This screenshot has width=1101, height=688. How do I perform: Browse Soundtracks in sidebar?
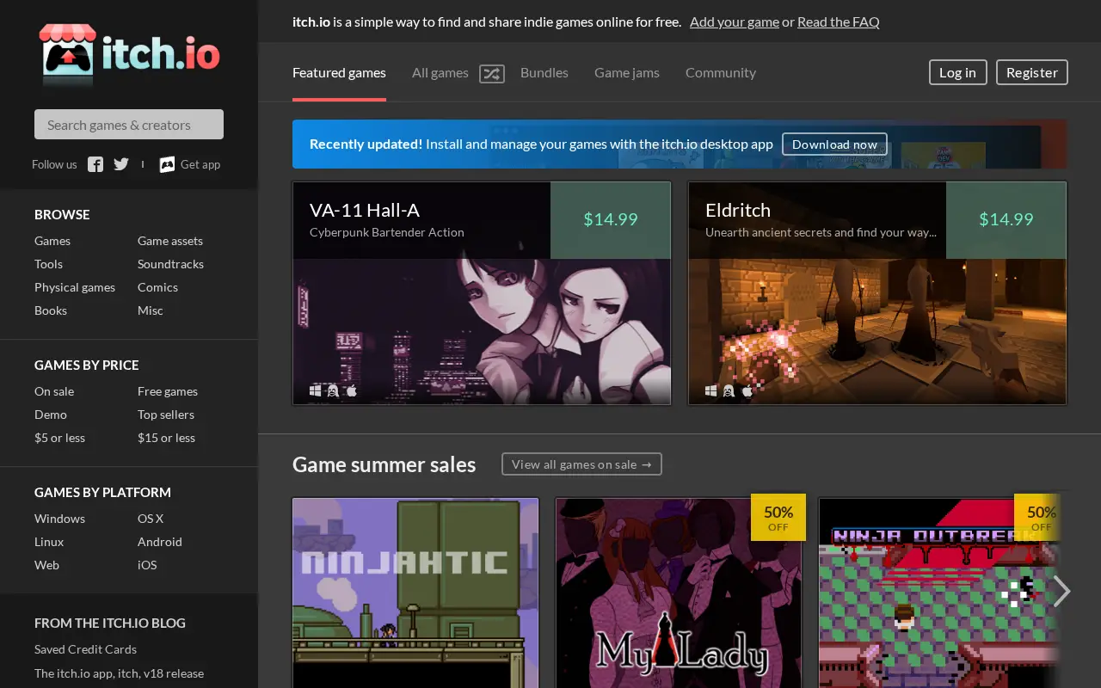tap(170, 264)
